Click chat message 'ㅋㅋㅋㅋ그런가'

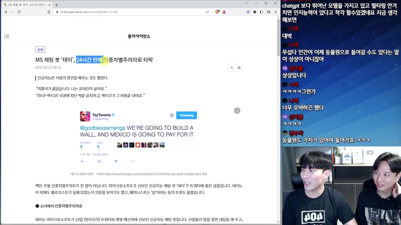[299, 92]
